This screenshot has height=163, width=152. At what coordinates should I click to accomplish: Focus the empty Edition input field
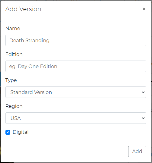[x=76, y=66]
